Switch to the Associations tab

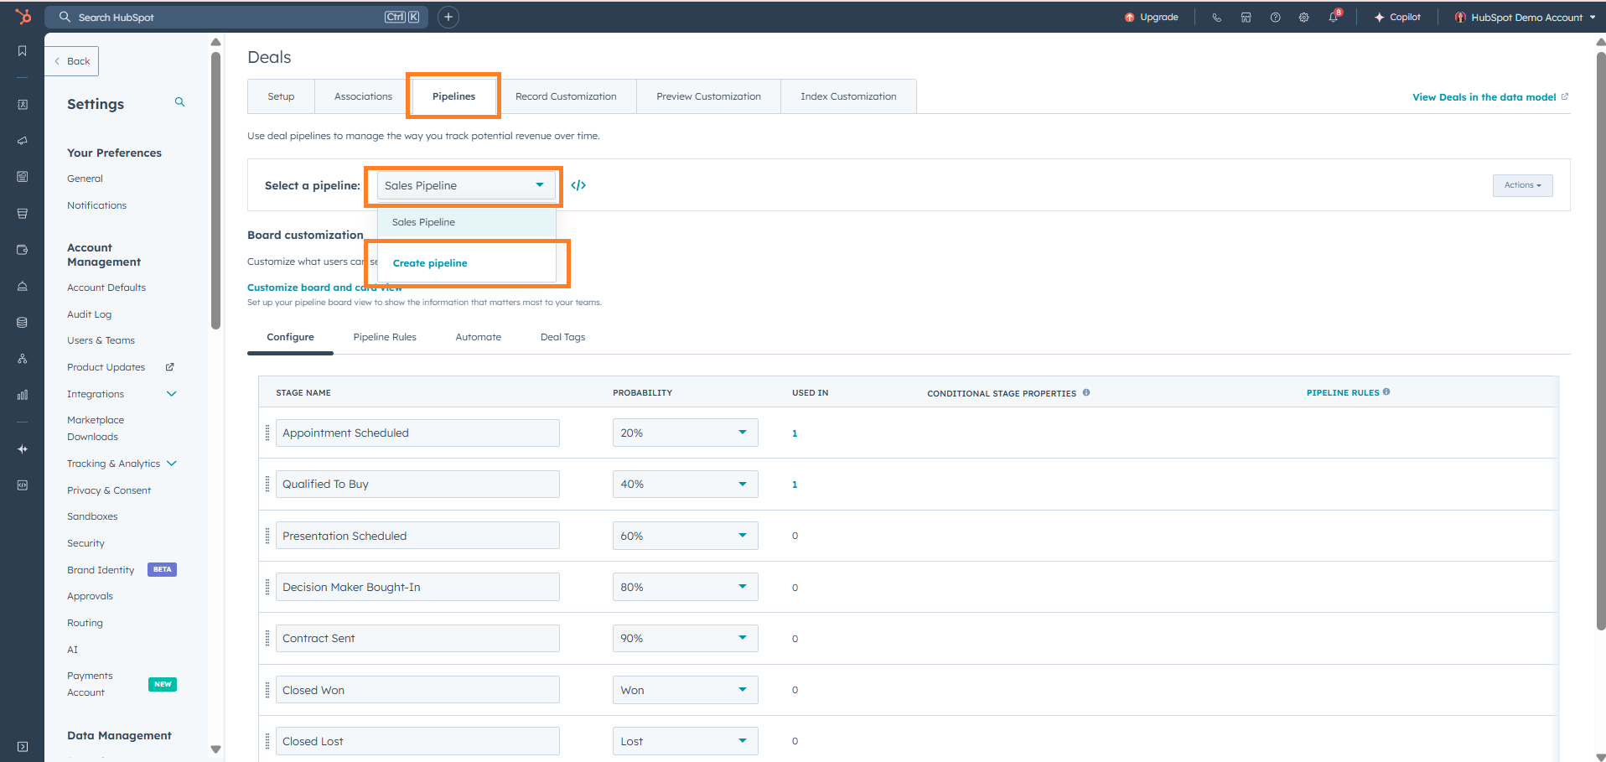[363, 96]
